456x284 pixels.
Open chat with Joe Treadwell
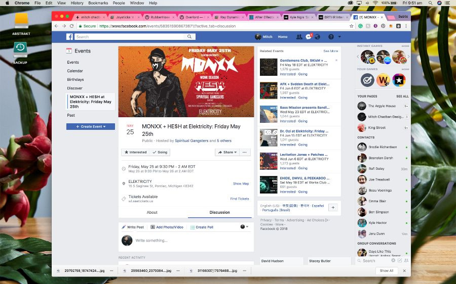(x=383, y=179)
